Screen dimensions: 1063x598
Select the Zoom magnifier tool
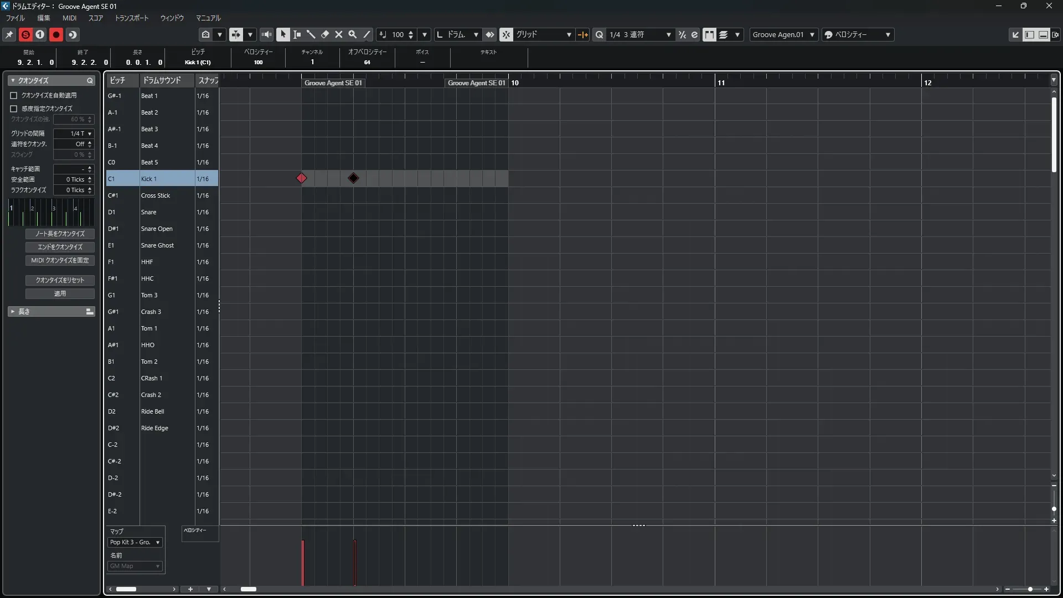[x=353, y=34]
